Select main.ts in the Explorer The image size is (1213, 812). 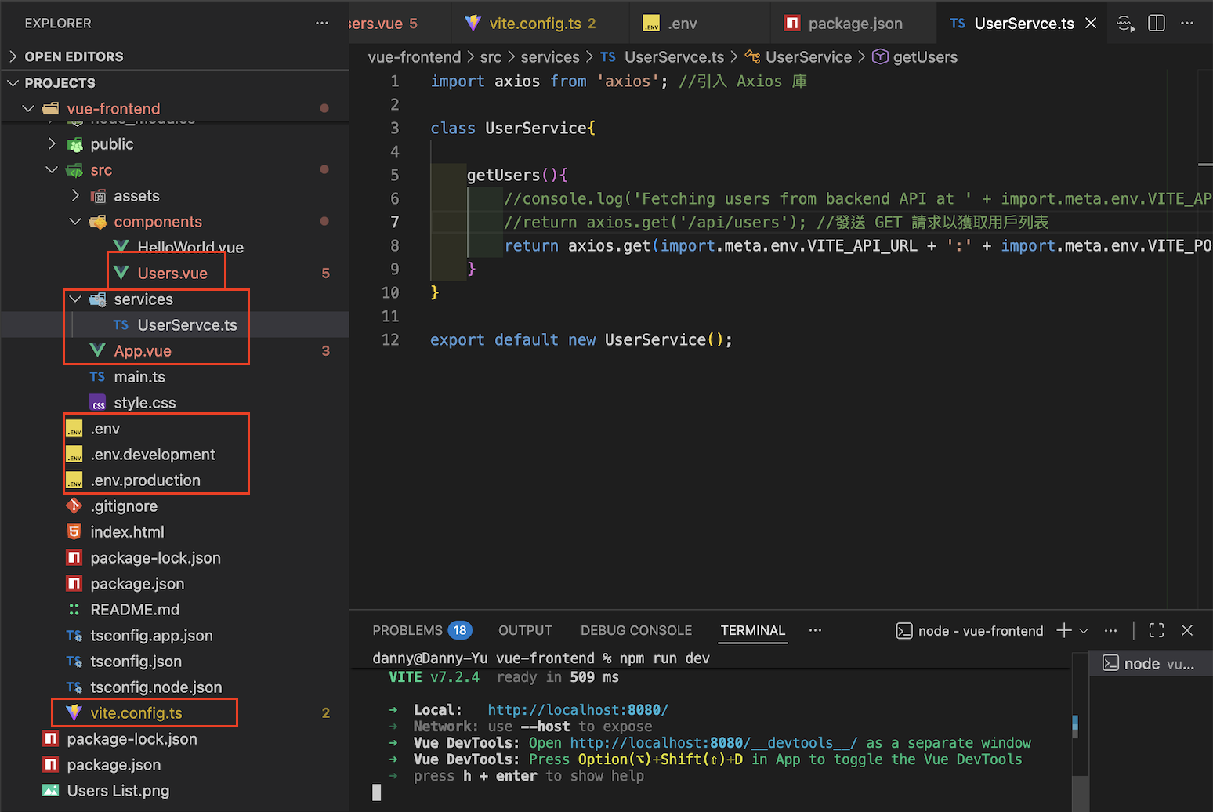139,376
